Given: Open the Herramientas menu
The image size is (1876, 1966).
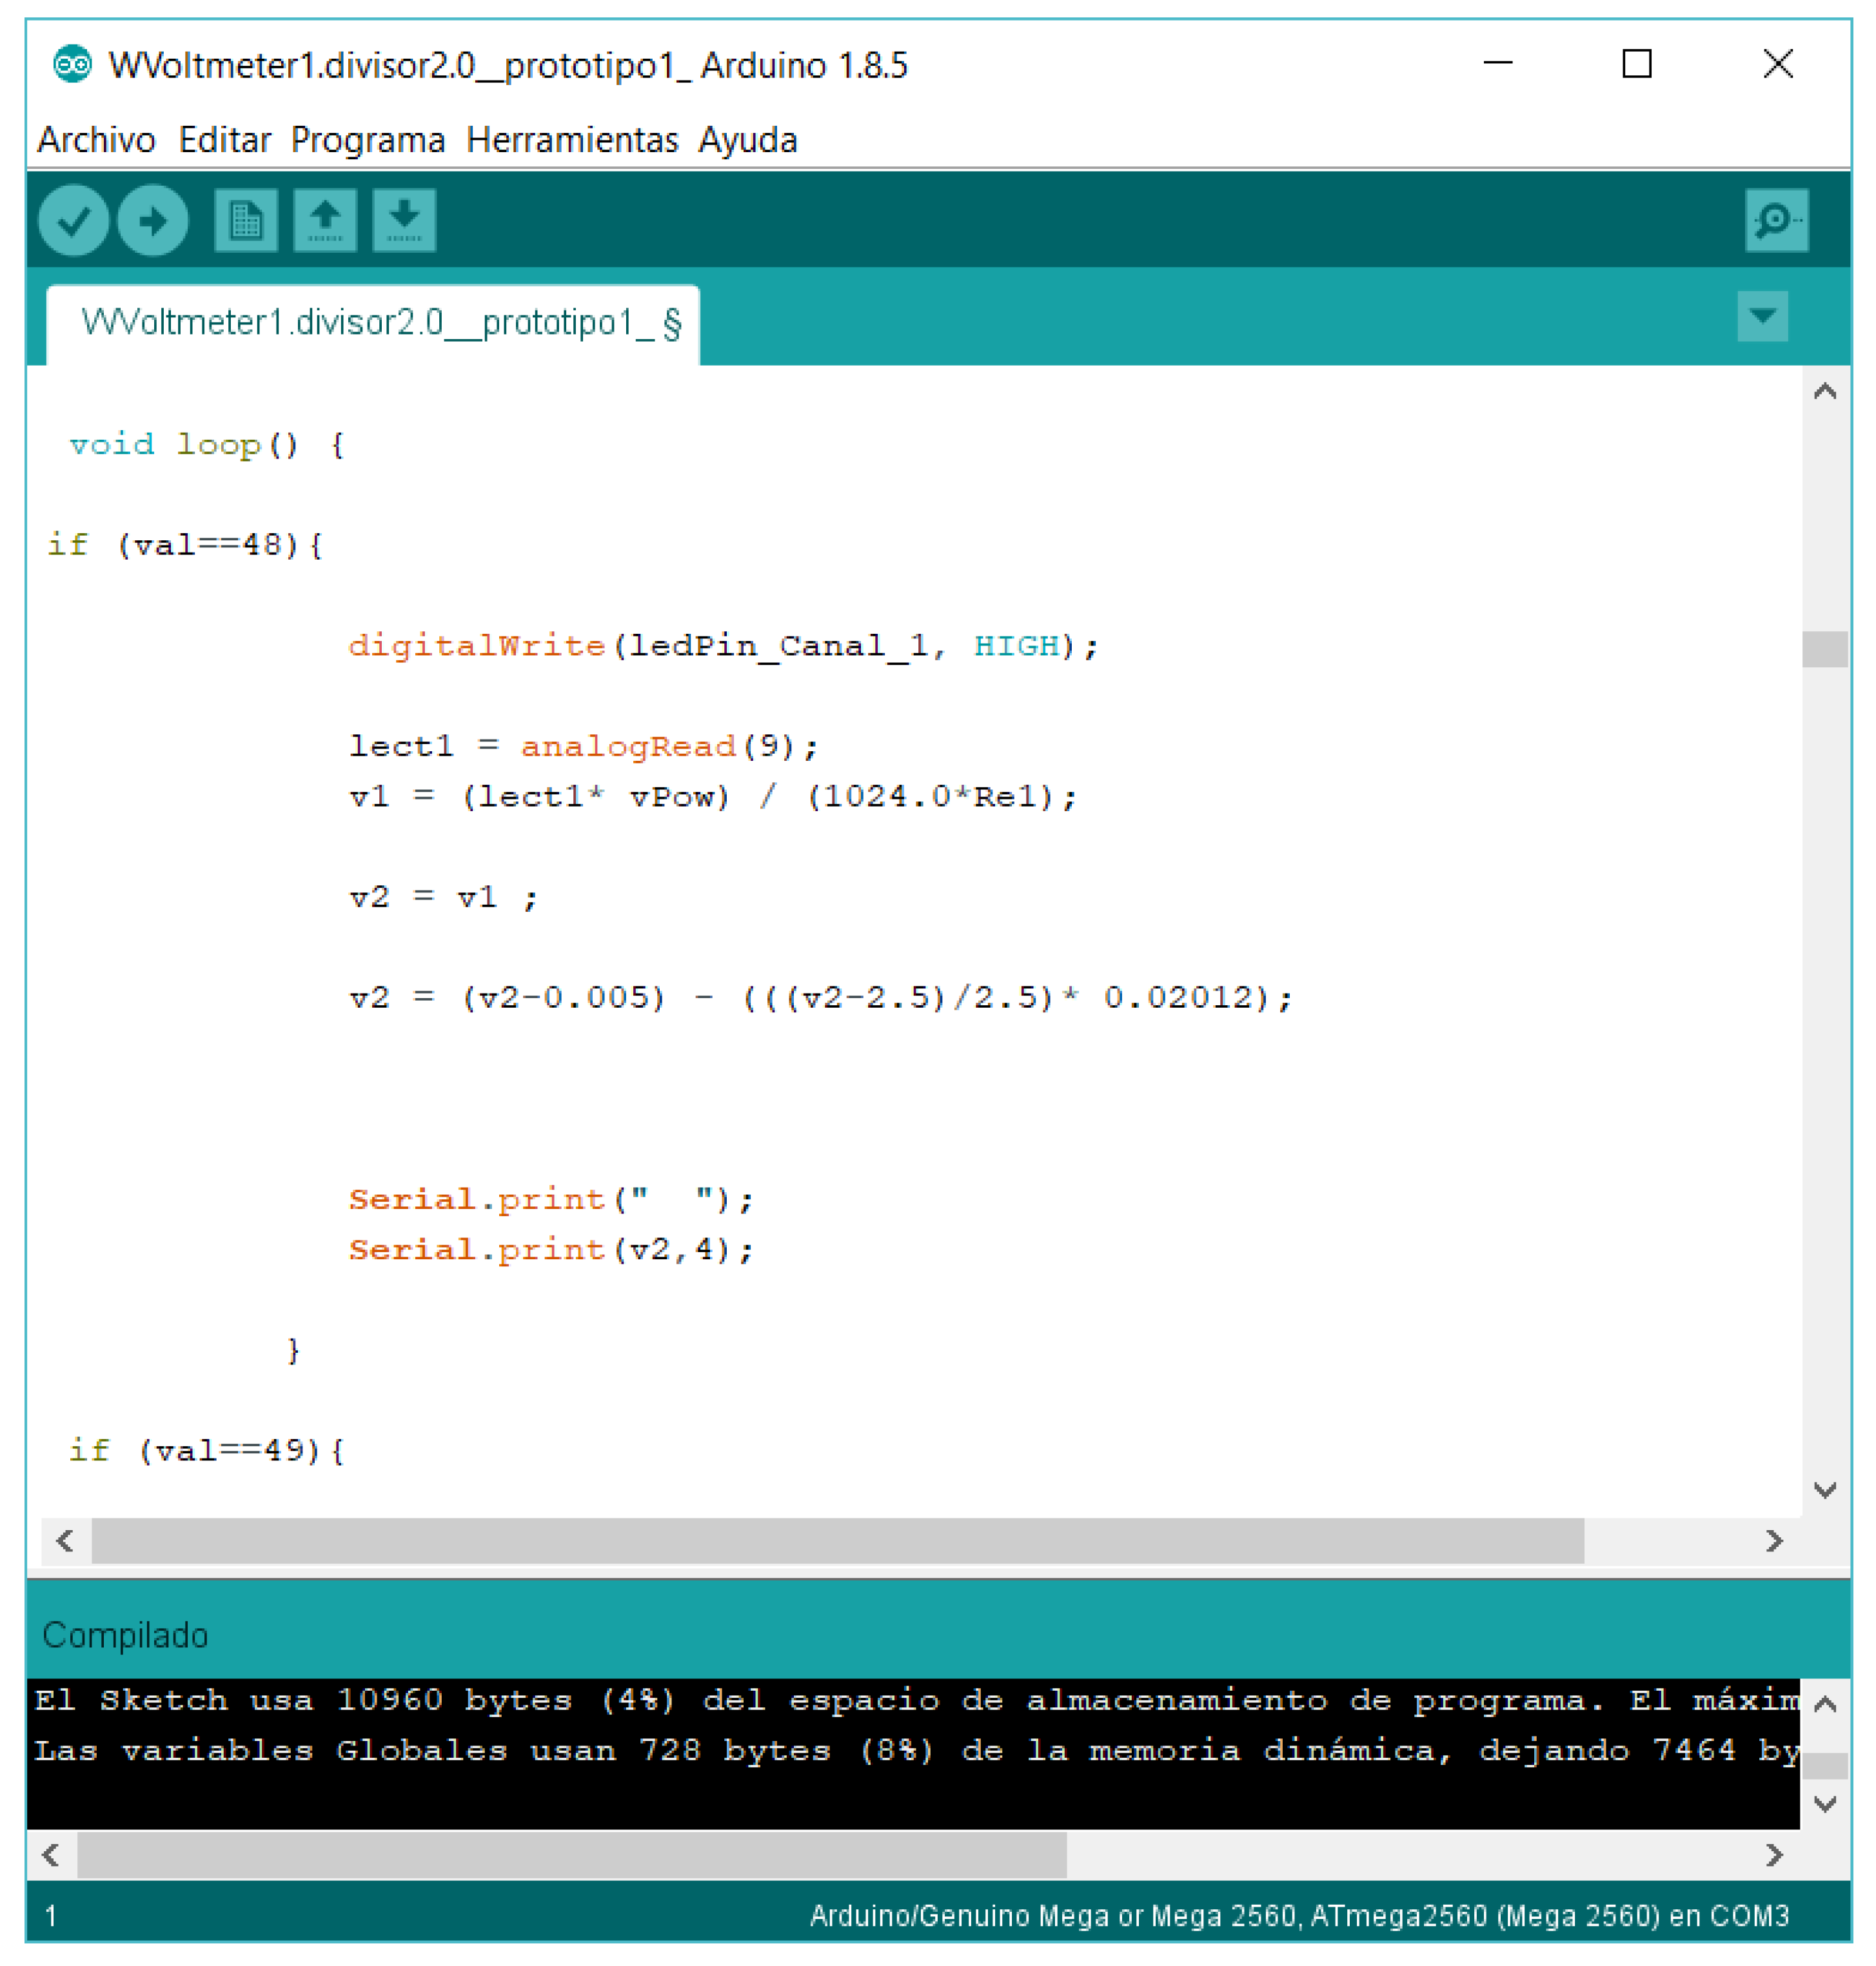Looking at the screenshot, I should pos(572,140).
